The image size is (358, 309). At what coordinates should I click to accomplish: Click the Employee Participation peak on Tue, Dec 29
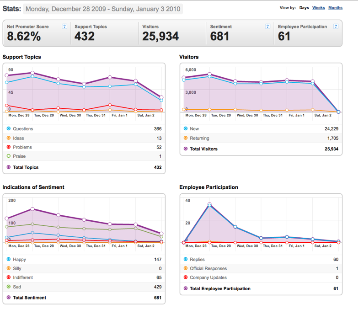click(209, 204)
